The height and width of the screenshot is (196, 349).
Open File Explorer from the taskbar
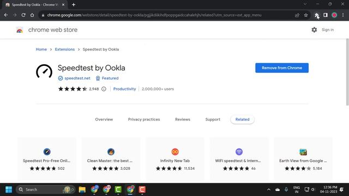pos(82,189)
